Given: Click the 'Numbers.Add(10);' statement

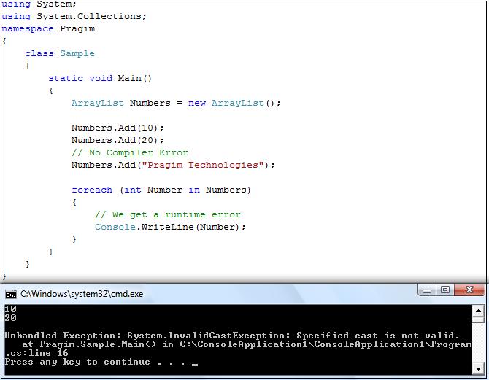Looking at the screenshot, I should pyautogui.click(x=118, y=128).
